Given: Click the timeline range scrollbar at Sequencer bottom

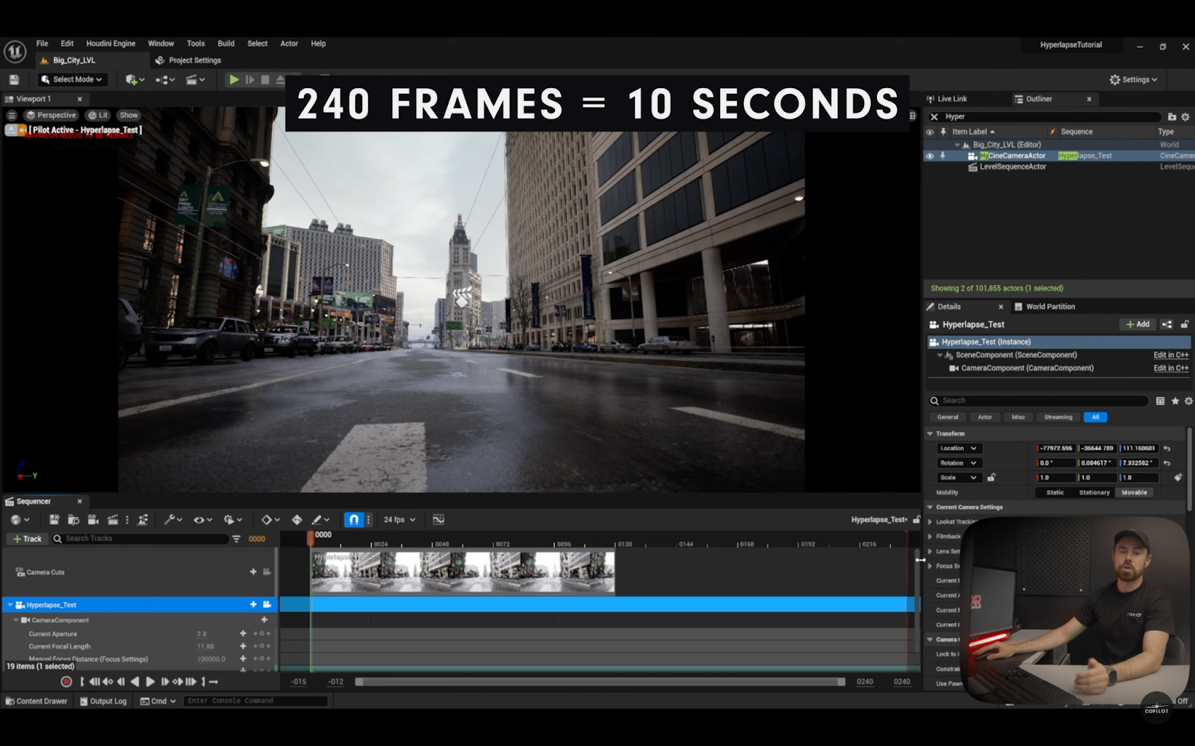Looking at the screenshot, I should click(600, 682).
